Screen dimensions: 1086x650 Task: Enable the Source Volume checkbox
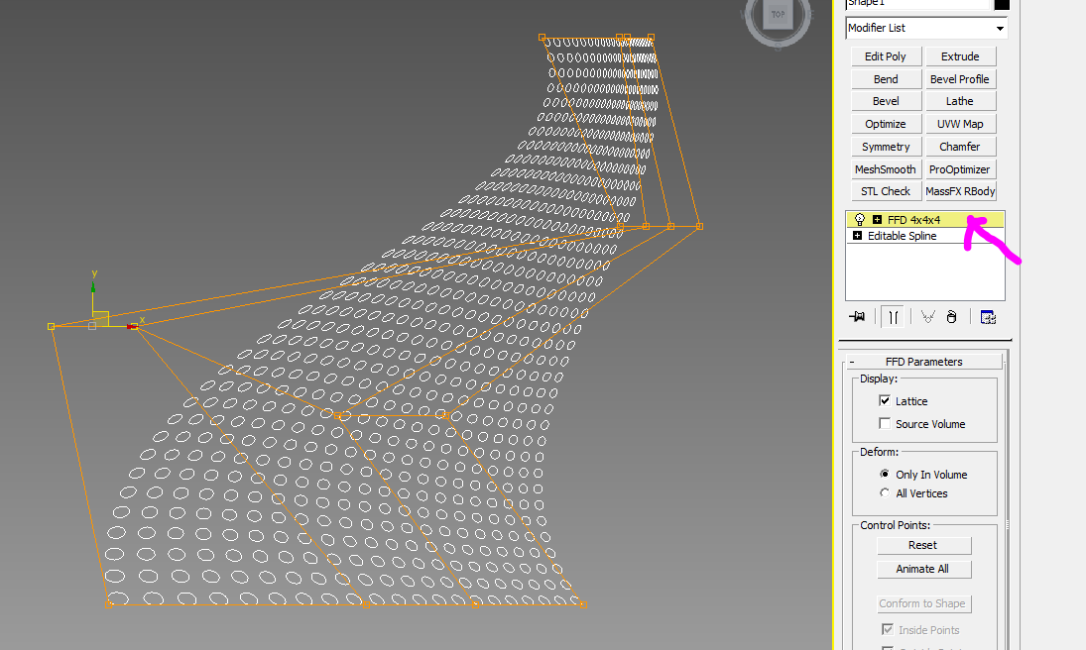885,424
